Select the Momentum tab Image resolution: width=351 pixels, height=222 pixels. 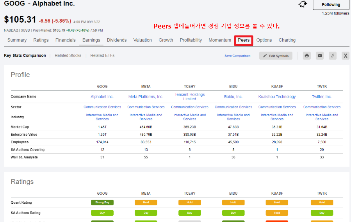[219, 40]
